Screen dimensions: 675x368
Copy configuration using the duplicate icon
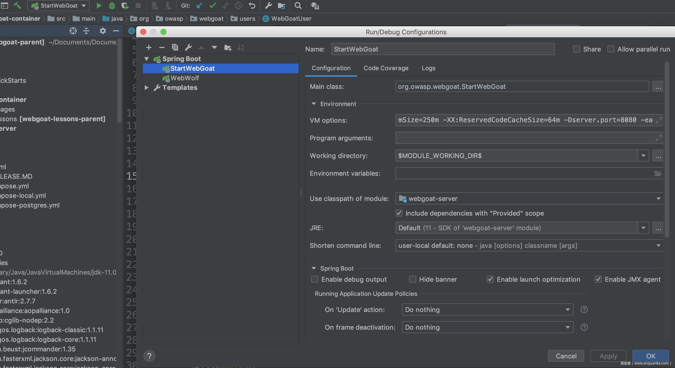click(175, 47)
